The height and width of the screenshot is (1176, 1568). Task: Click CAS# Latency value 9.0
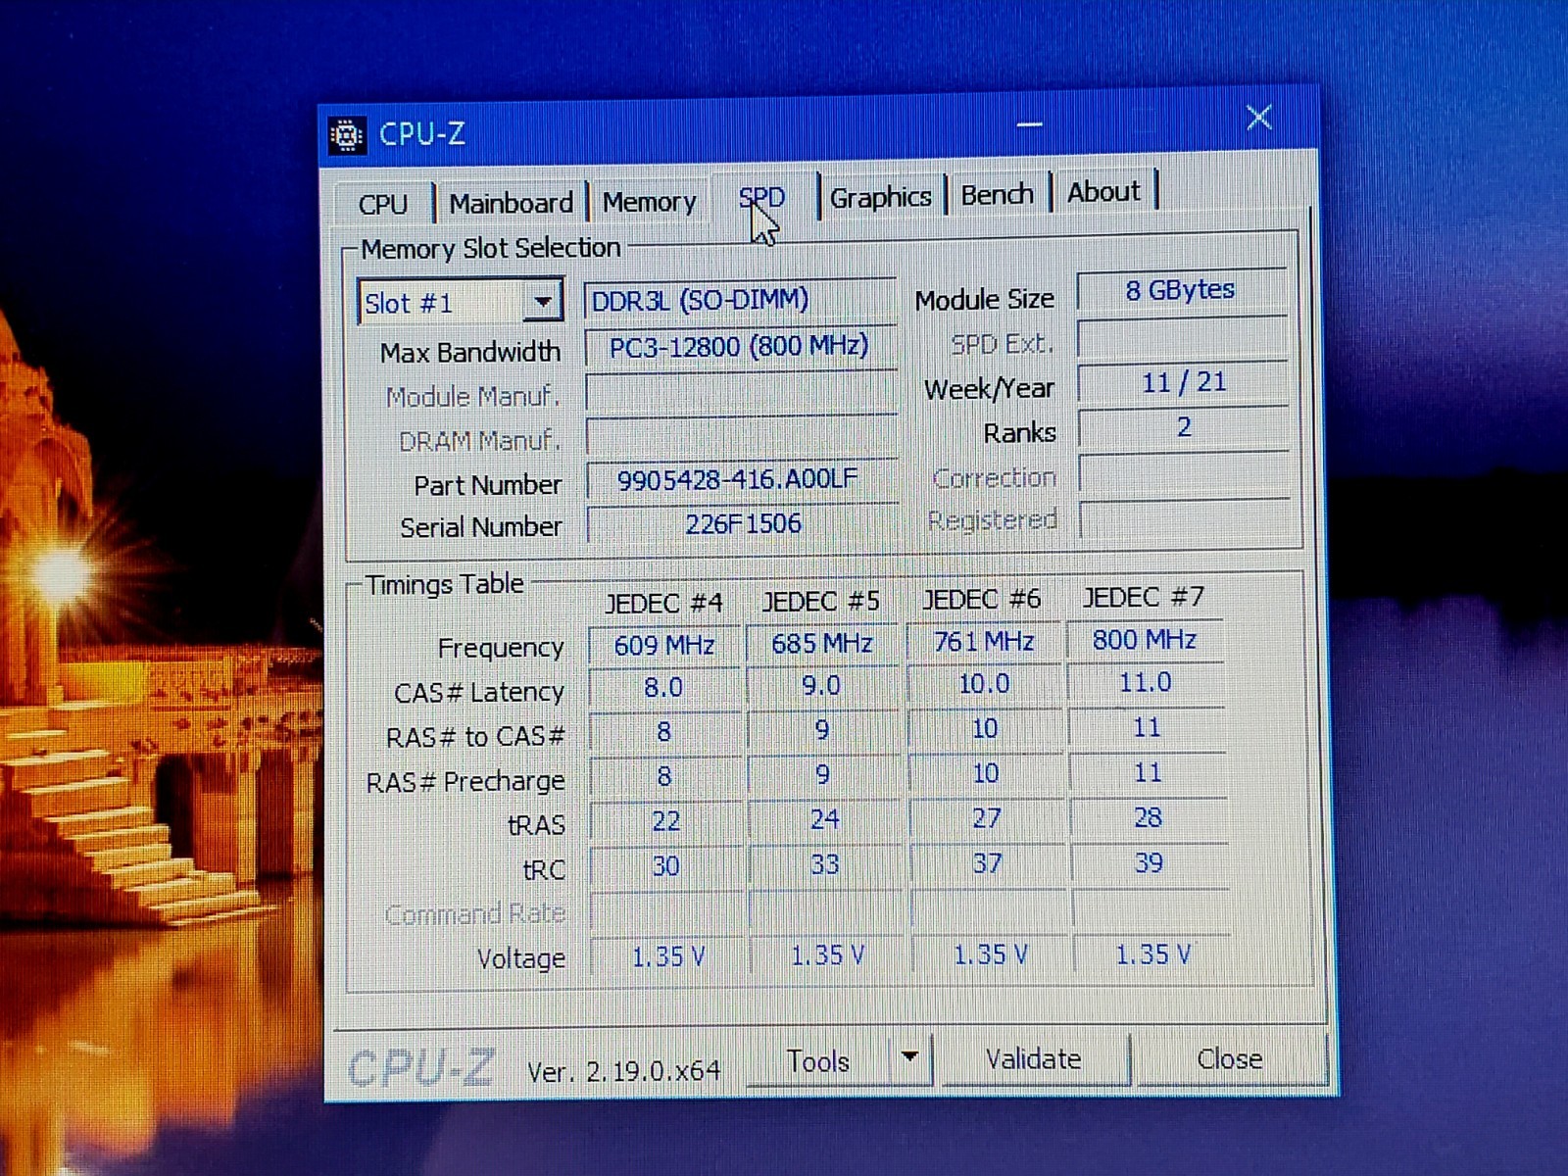pyautogui.click(x=821, y=686)
